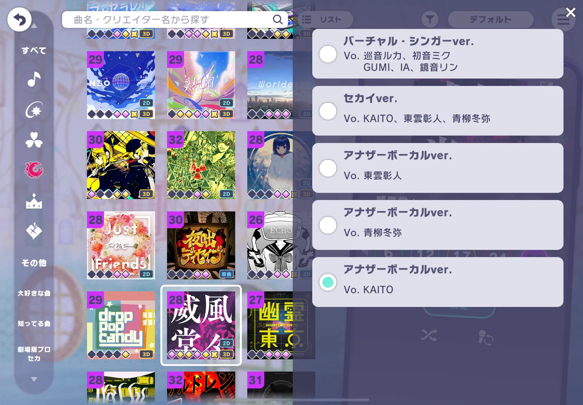
Task: Select the green level 32 song jacket
Action: click(201, 165)
